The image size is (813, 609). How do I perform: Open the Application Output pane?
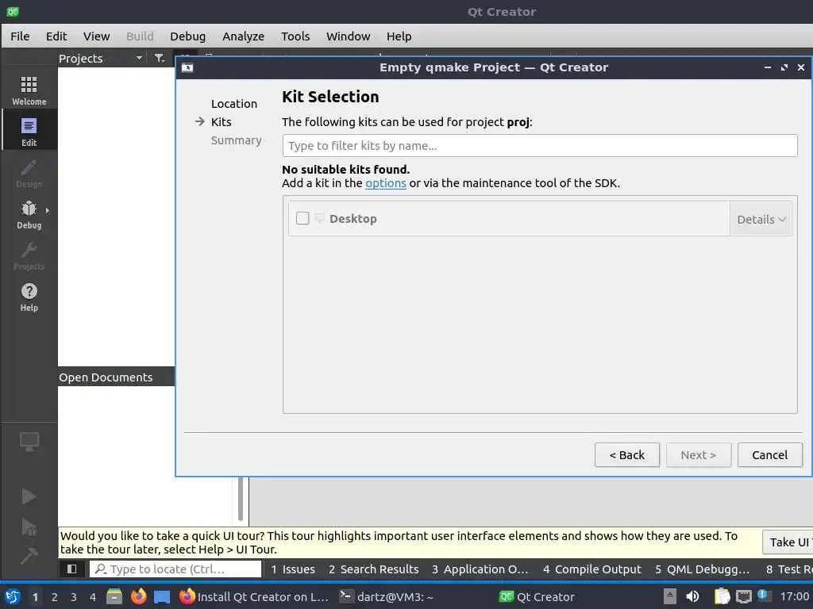click(x=480, y=569)
